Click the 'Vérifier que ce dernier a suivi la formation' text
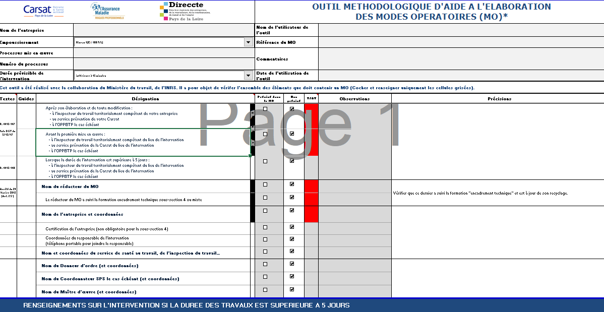 [480, 193]
